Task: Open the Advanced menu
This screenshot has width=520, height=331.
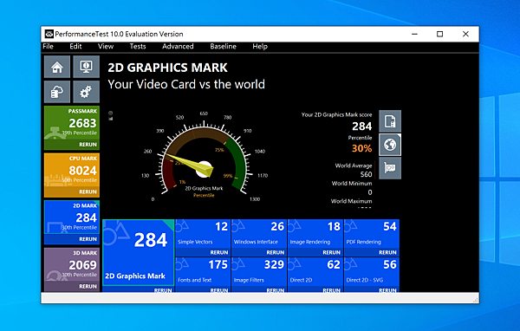Action: click(178, 47)
